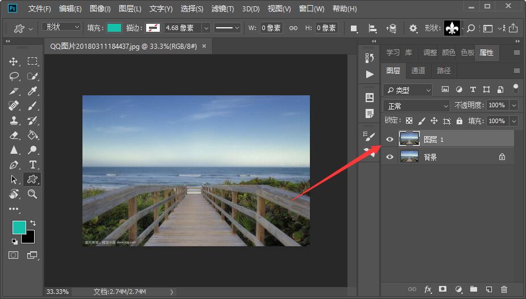Toggle lock position
Viewport: 526px width, 299px height.
434,121
